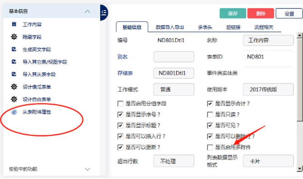Click the 存储表 label link
Screen dimensions: 303x179
click(125, 73)
